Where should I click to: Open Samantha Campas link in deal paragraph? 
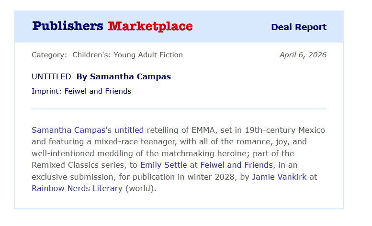tap(68, 130)
